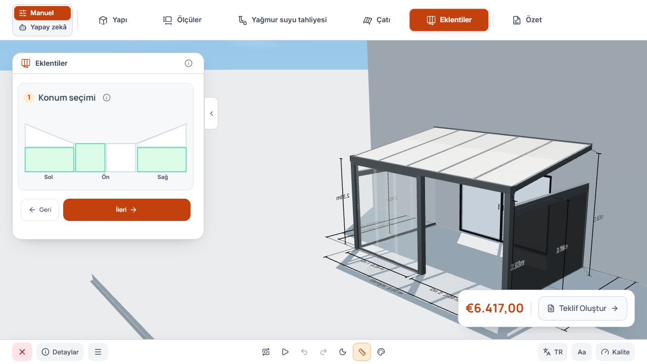Click info icon beside Konum seçimi
The width and height of the screenshot is (647, 364).
[x=107, y=98]
